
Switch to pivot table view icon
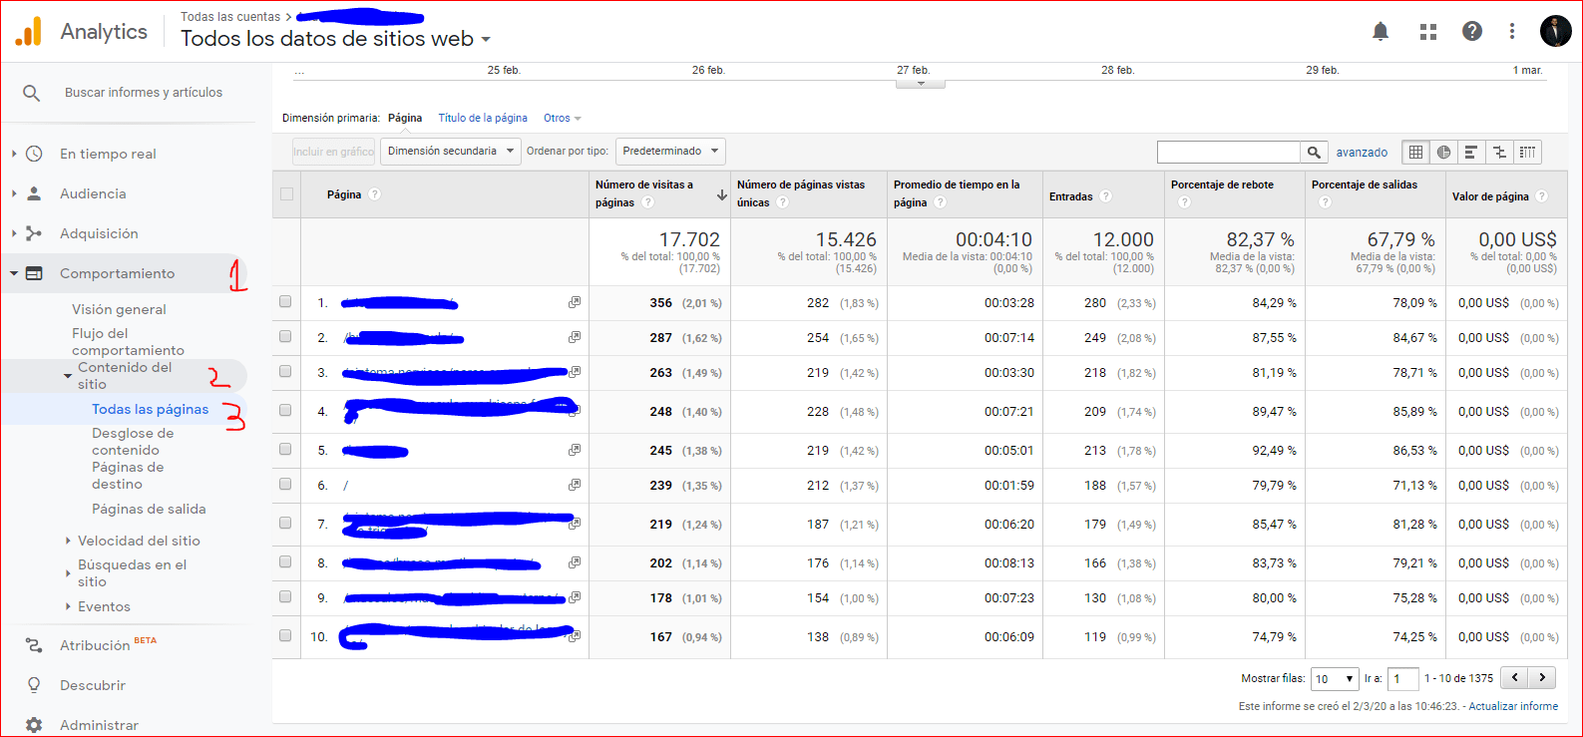tap(1527, 152)
